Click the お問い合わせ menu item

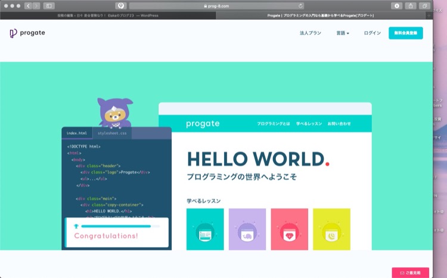click(x=339, y=124)
